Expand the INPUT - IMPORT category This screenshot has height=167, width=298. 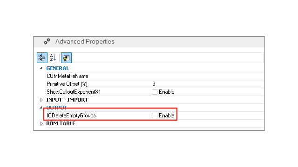(41, 100)
